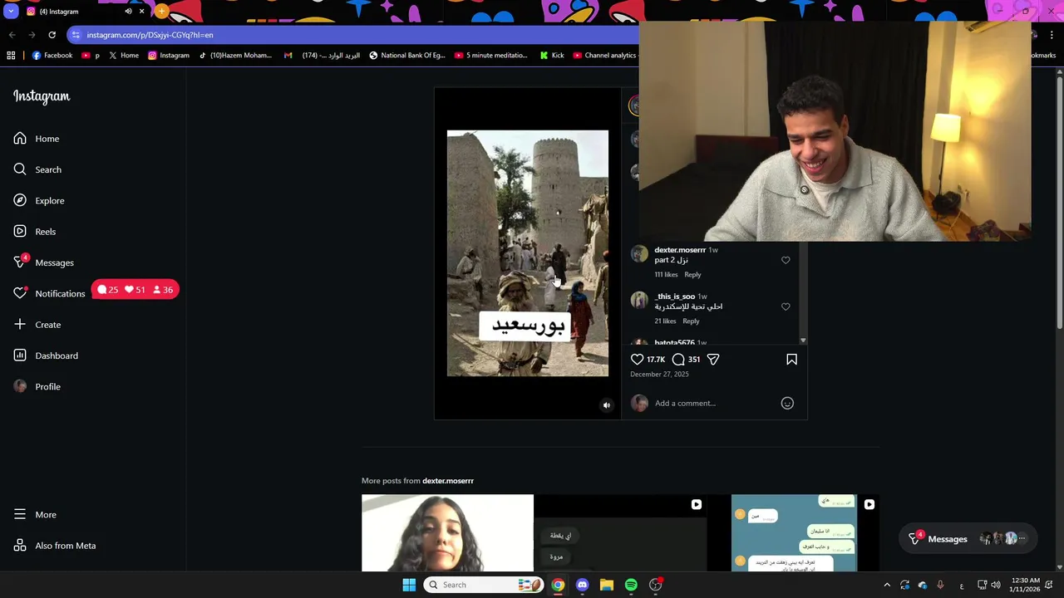This screenshot has width=1064, height=598.
Task: Save post with bookmark icon
Action: pyautogui.click(x=791, y=360)
